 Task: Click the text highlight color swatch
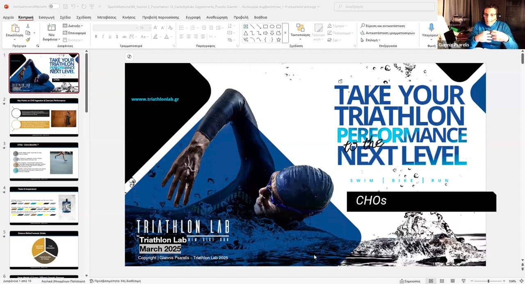coord(155,36)
